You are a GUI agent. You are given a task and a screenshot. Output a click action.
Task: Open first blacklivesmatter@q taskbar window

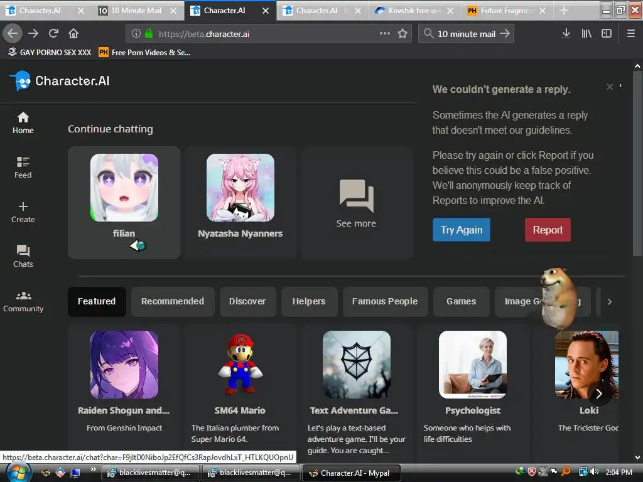coord(150,473)
